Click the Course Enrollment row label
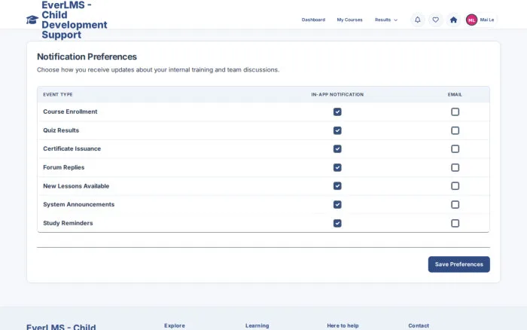The height and width of the screenshot is (330, 527). pyautogui.click(x=70, y=112)
